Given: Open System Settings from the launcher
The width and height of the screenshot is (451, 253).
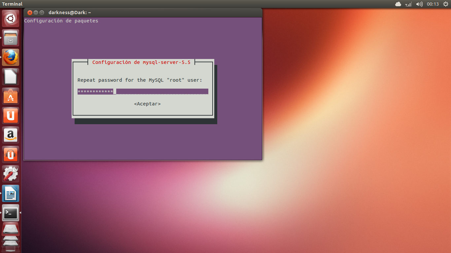Looking at the screenshot, I should [10, 174].
